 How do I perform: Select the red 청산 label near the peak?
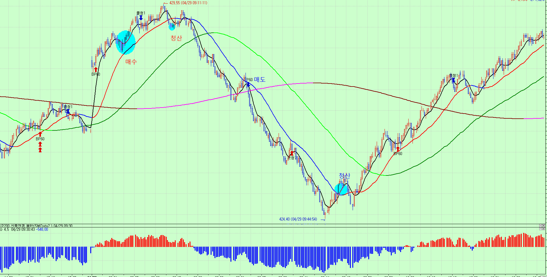coord(176,38)
